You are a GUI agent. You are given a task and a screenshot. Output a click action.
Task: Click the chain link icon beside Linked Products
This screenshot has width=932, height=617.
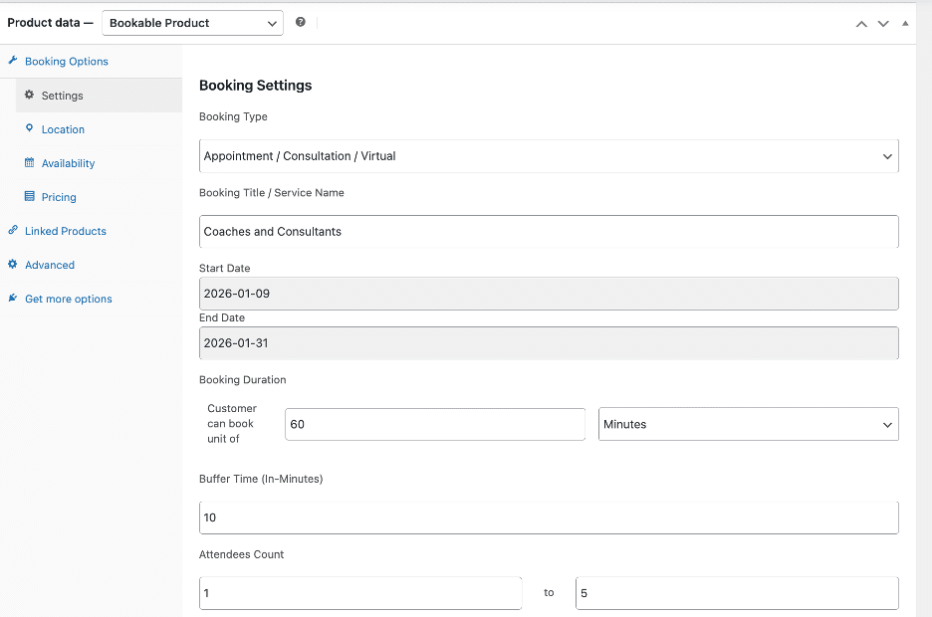tap(13, 230)
